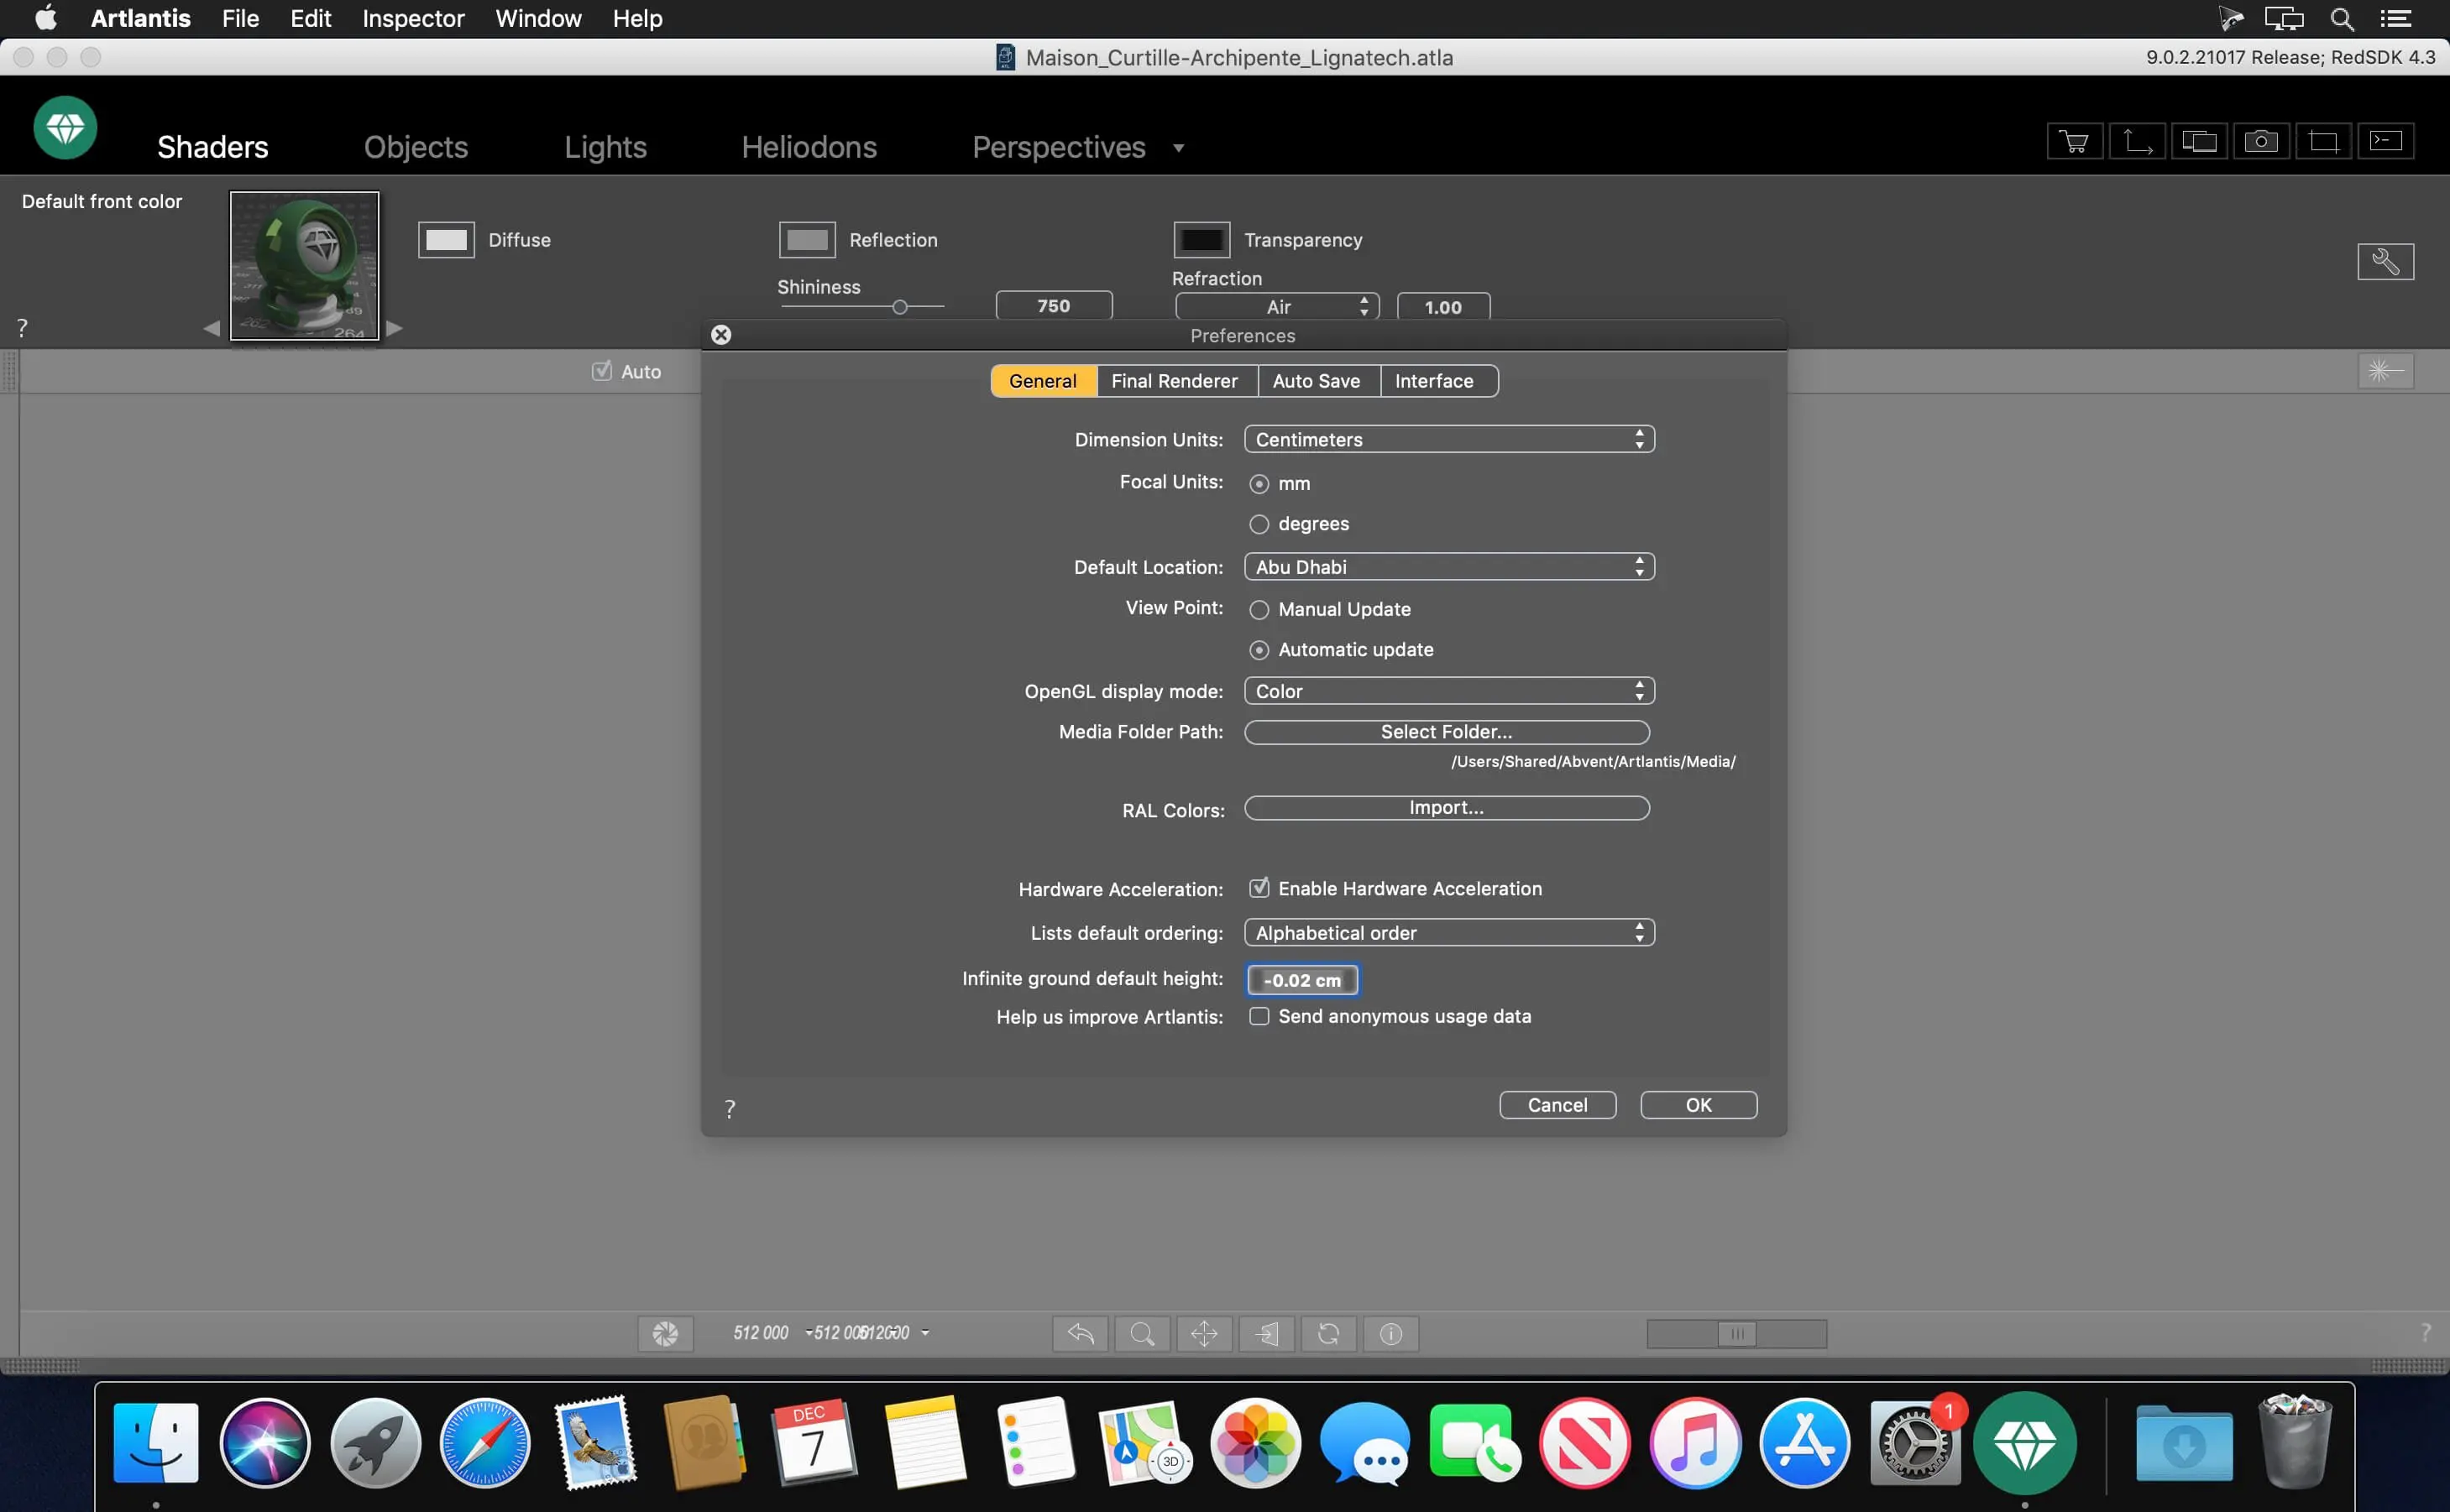The image size is (2450, 1512).
Task: Open the batch render console icon
Action: [2387, 140]
